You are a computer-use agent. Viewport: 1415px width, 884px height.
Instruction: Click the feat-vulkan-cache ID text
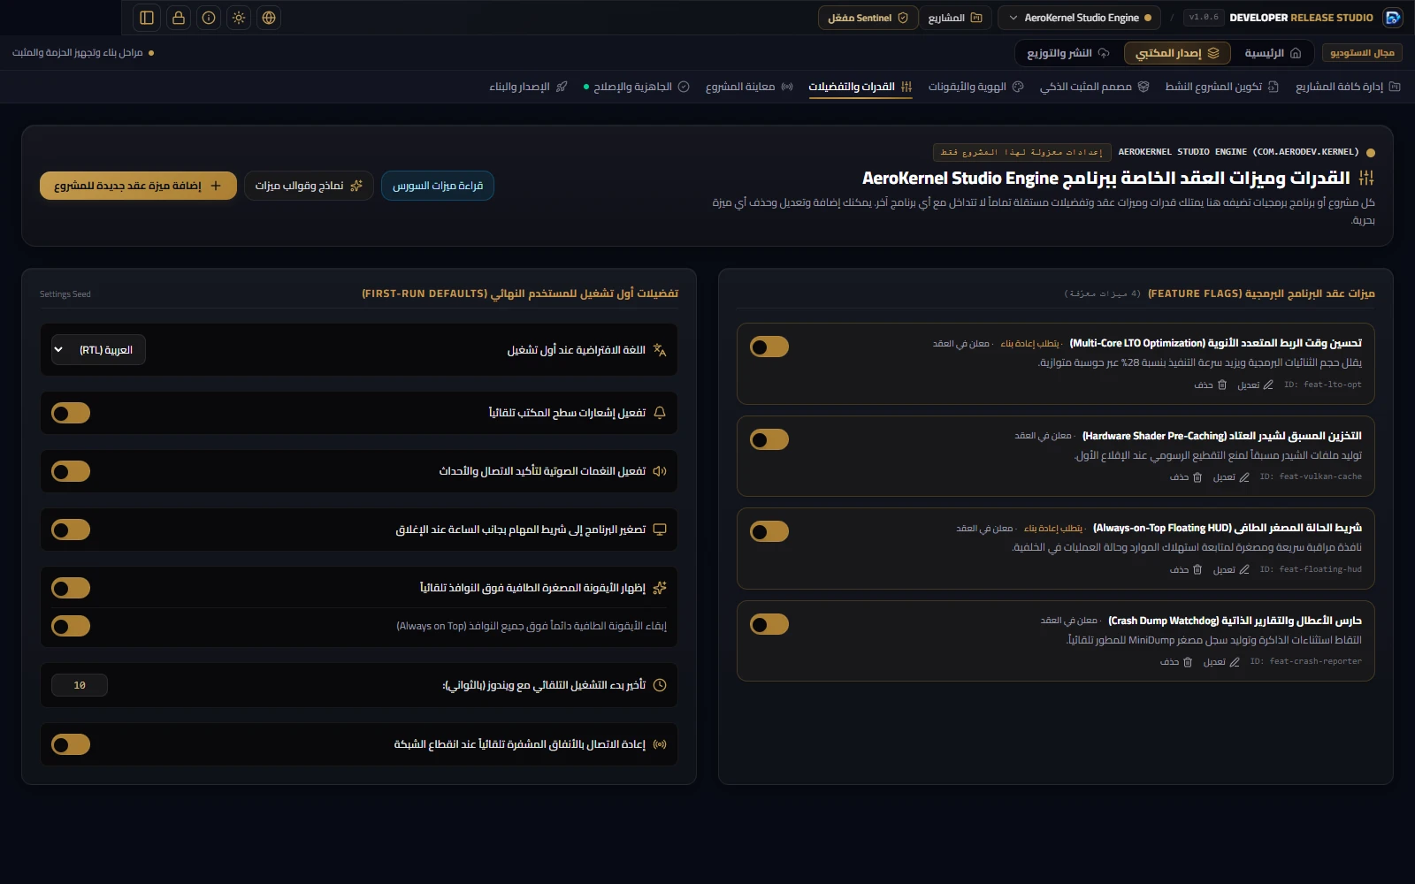pos(1311,476)
